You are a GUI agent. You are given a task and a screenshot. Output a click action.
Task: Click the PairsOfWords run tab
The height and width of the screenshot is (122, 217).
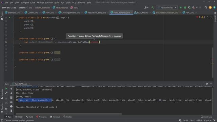pos(21,84)
